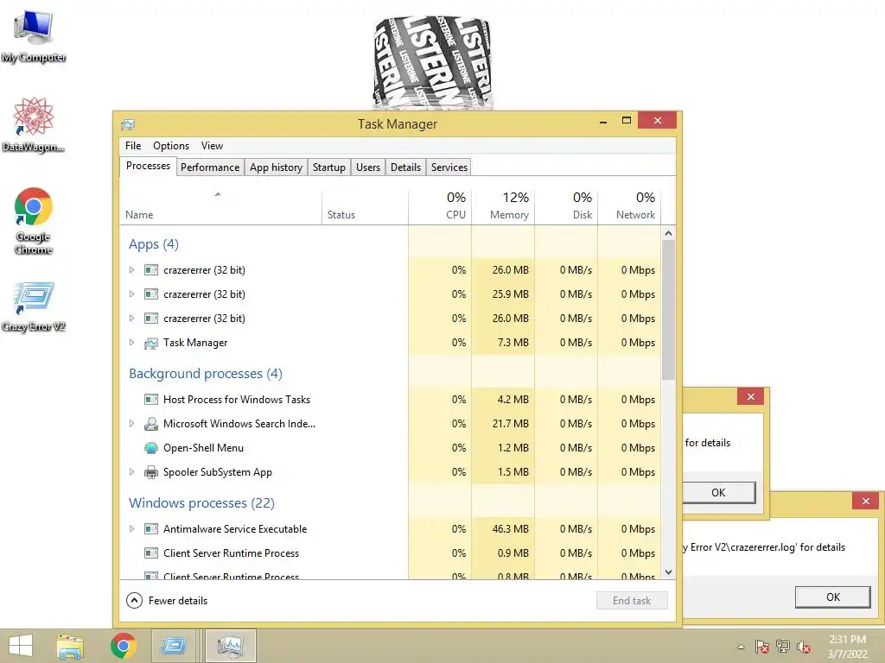Switch to the Startup tab

click(x=329, y=167)
